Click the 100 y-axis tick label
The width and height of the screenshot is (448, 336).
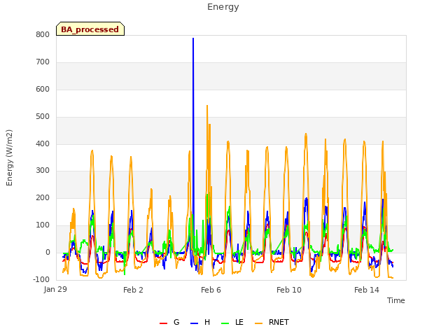click(x=43, y=225)
